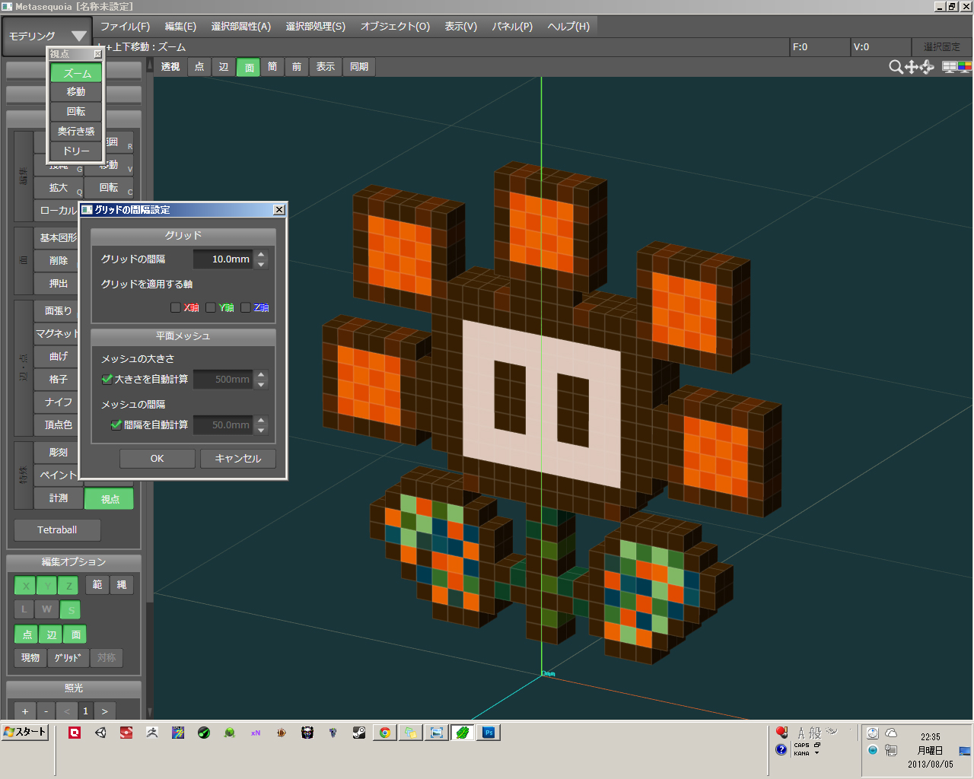
Task: Click the 計測 tool button
Action: pos(59,498)
